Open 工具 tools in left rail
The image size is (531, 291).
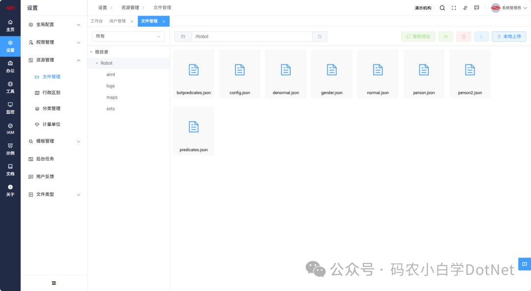coord(10,87)
